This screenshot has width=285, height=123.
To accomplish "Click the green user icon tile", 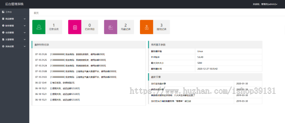I will coord(39,27).
